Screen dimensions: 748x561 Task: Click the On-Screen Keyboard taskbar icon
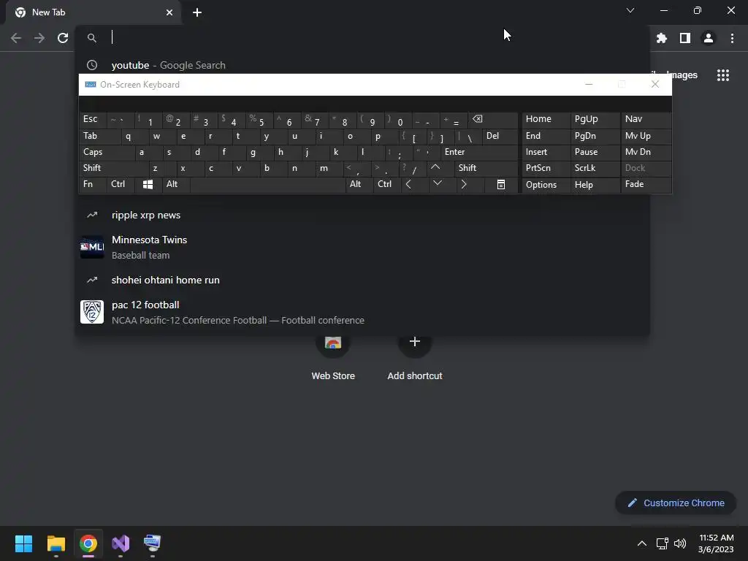point(152,543)
